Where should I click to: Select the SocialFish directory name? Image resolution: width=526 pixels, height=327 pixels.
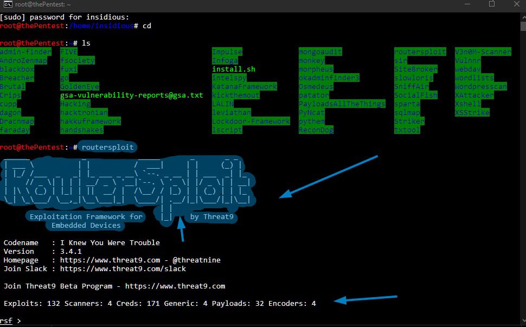415,95
